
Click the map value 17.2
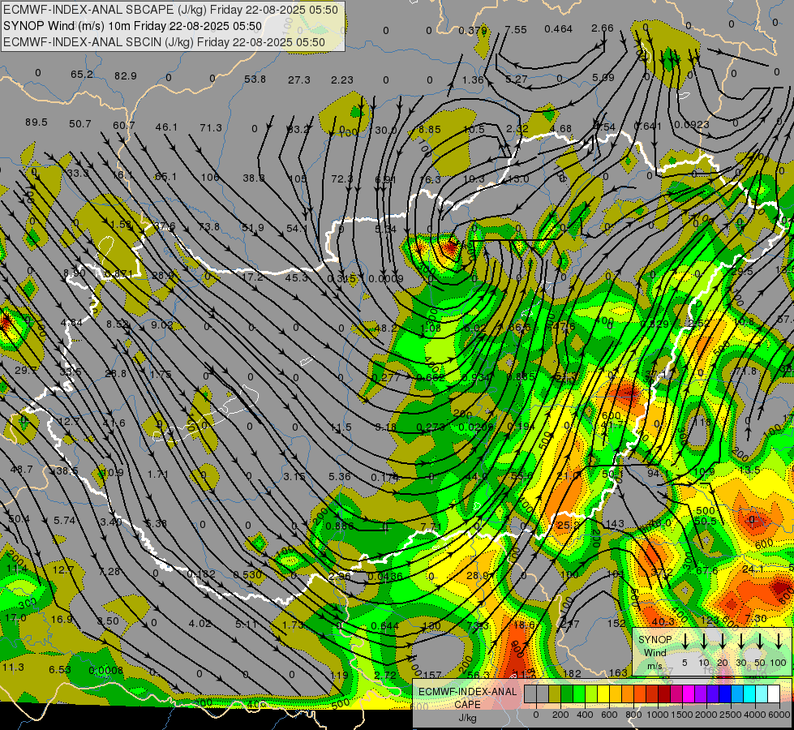click(253, 277)
